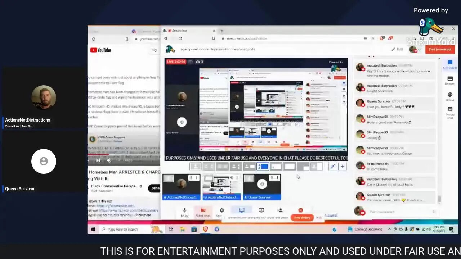Click the add layout plus button
This screenshot has width=461, height=259.
click(x=343, y=166)
